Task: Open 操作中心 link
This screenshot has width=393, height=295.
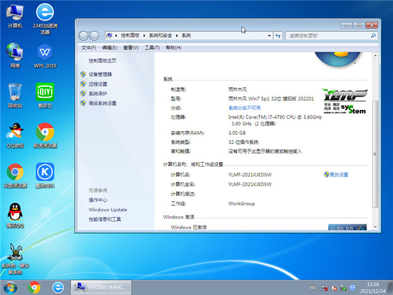Action: click(x=98, y=200)
